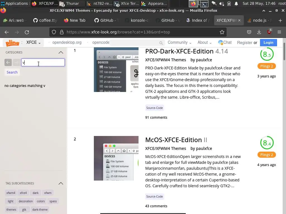Viewport: 286px width, 214px height.
Task: Expand the Community dropdown menu
Action: tap(180, 42)
